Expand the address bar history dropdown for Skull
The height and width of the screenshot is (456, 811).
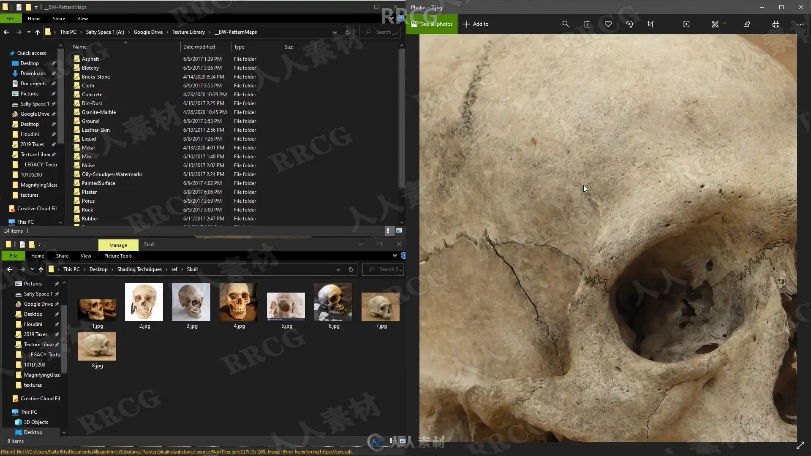[x=338, y=269]
